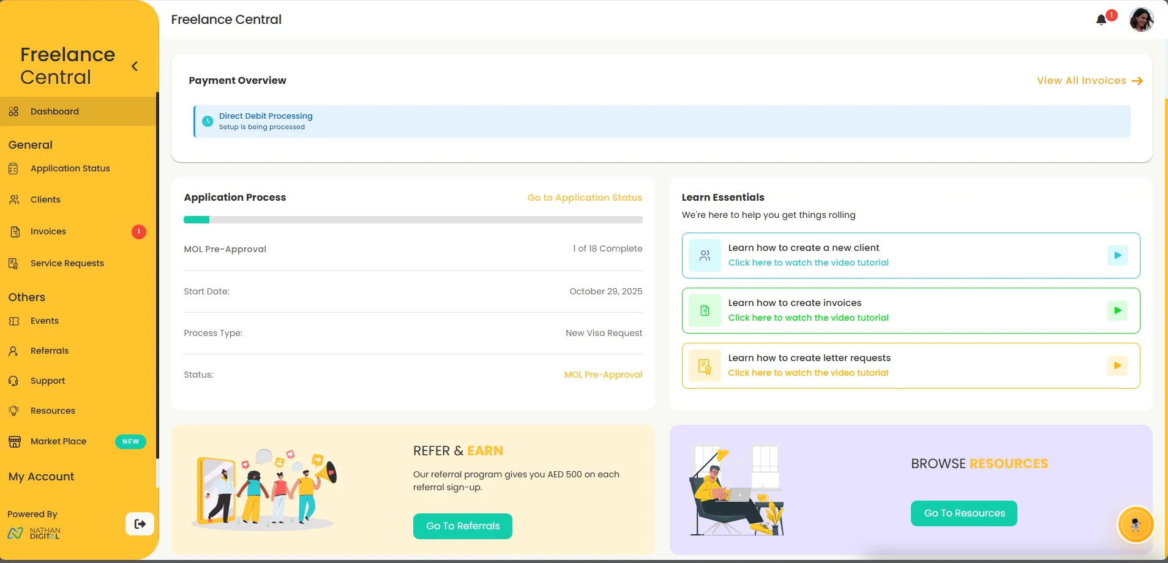This screenshot has height=563, width=1168.
Task: Click the Go To Resources button
Action: click(963, 513)
